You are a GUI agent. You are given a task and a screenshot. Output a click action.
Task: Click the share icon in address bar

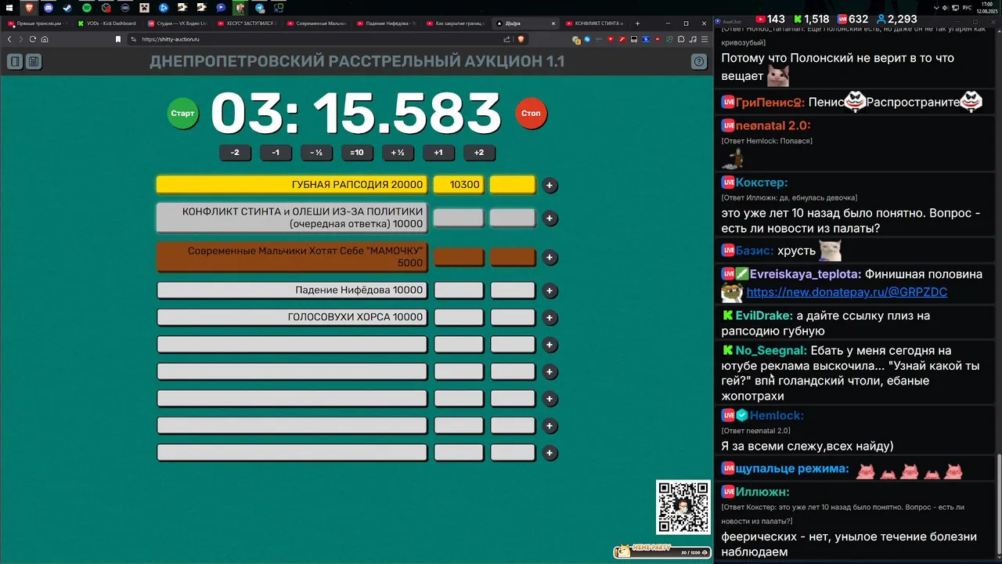[507, 39]
